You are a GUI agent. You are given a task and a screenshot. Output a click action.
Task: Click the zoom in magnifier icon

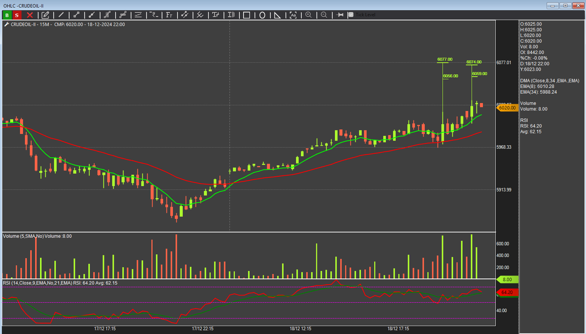(x=309, y=15)
